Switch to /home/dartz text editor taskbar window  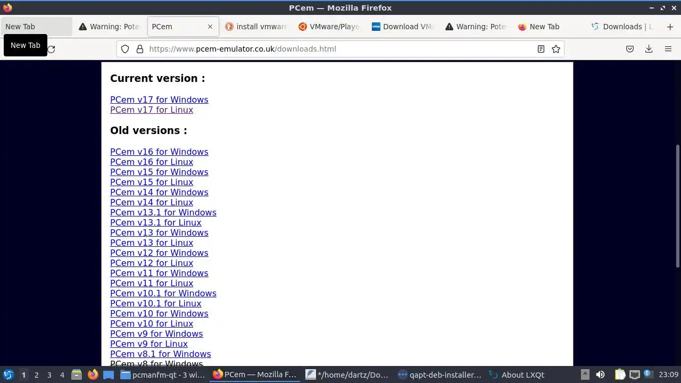[348, 374]
